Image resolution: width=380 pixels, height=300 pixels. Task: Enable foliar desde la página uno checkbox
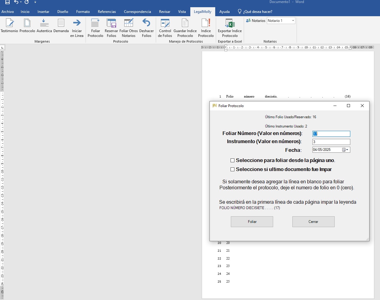tap(232, 160)
